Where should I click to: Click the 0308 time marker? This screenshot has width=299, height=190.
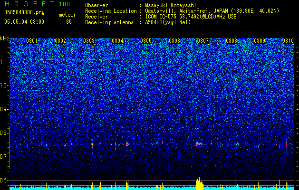(x=231, y=41)
